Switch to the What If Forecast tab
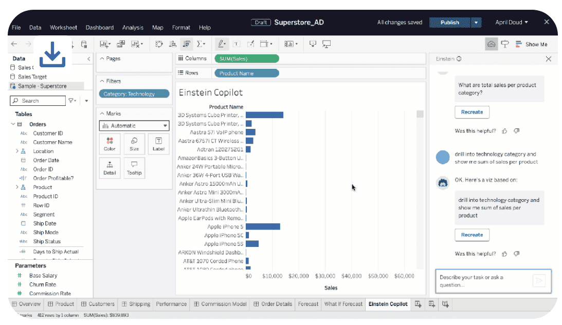The image size is (562, 325). (343, 304)
